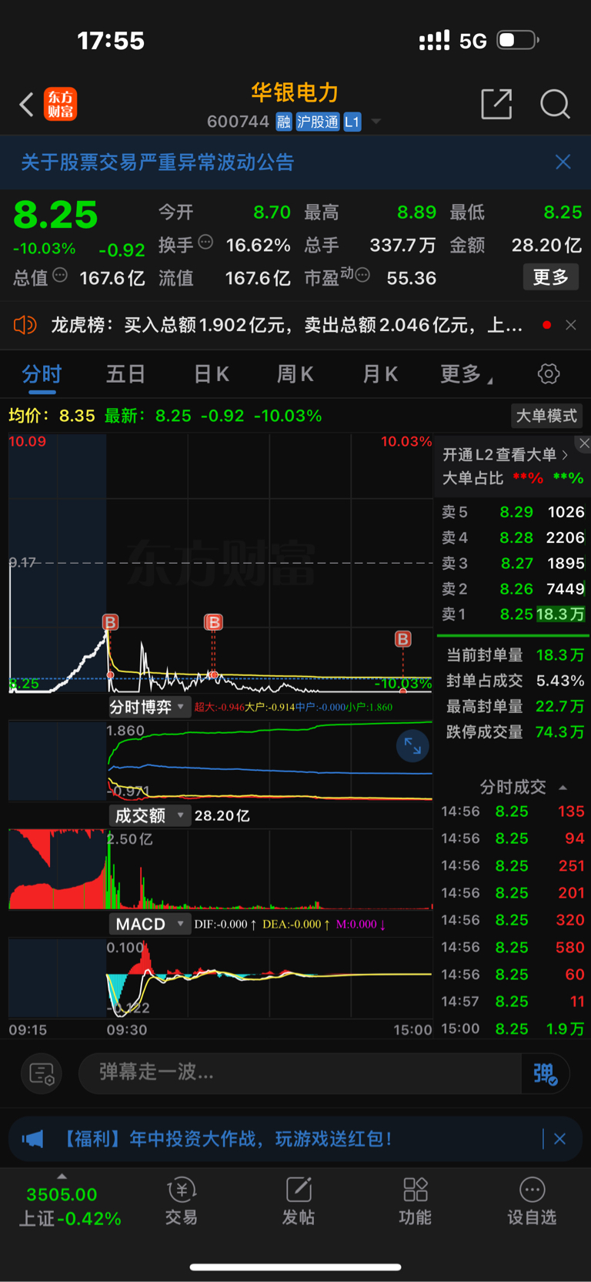Open the bullet comment list icon
Viewport: 591px width, 1282px height.
(x=42, y=1073)
